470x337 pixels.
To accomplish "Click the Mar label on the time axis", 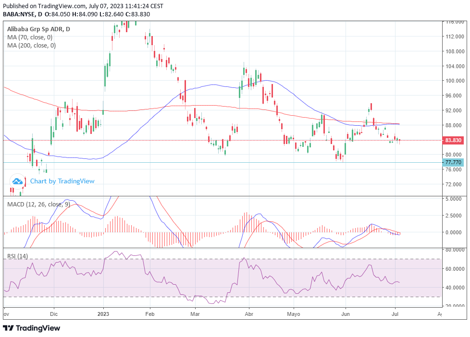I will pos(195,314).
